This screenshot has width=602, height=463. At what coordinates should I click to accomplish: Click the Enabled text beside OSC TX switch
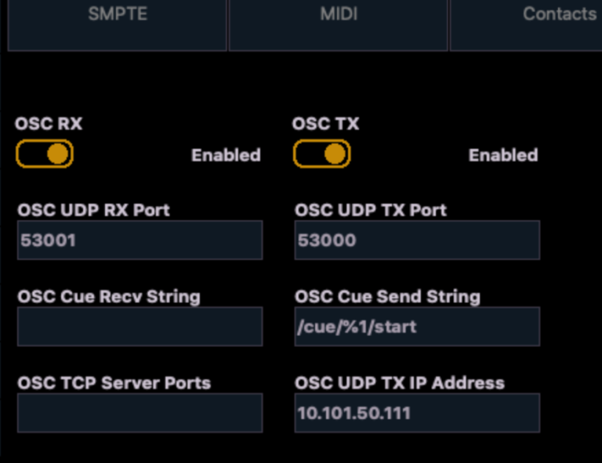tap(503, 155)
